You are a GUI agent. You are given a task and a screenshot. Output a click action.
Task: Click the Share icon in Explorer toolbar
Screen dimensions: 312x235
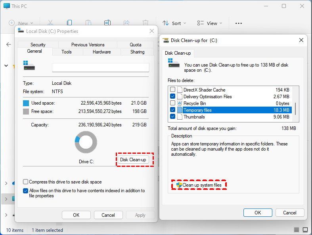click(x=126, y=23)
